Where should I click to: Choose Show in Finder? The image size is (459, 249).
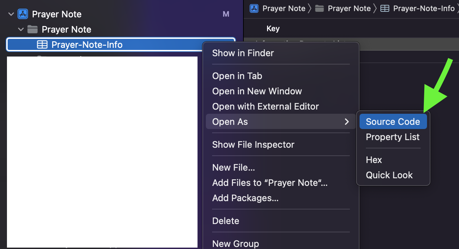coord(243,53)
